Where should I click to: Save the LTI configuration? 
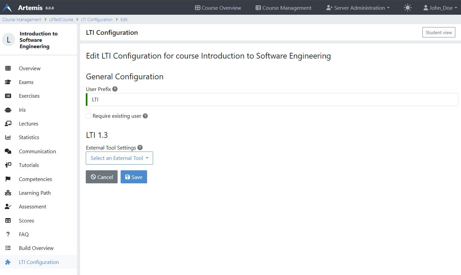click(134, 177)
